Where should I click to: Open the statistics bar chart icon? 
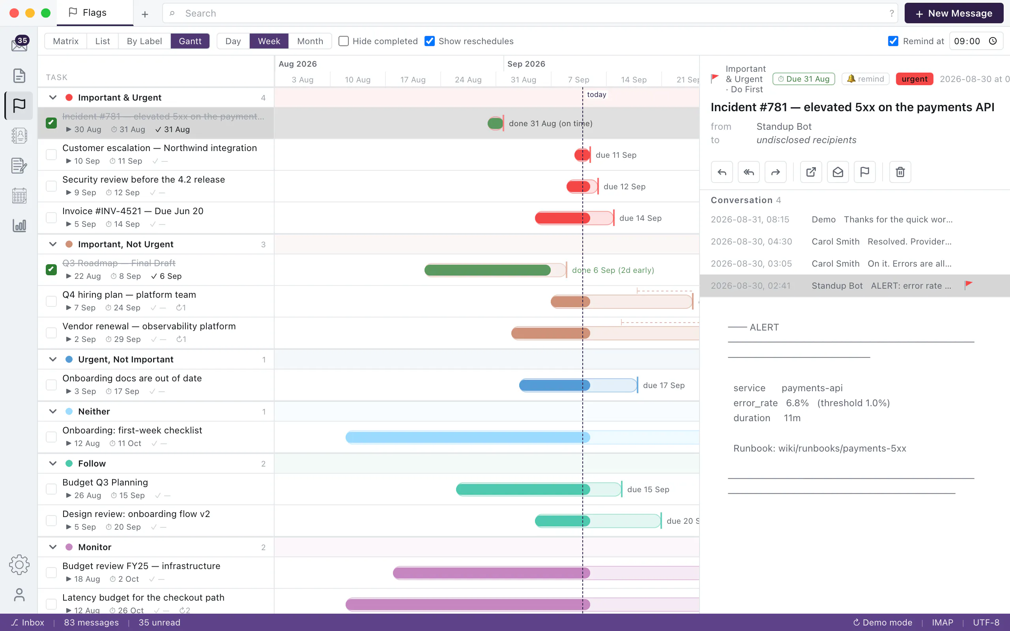(x=19, y=225)
